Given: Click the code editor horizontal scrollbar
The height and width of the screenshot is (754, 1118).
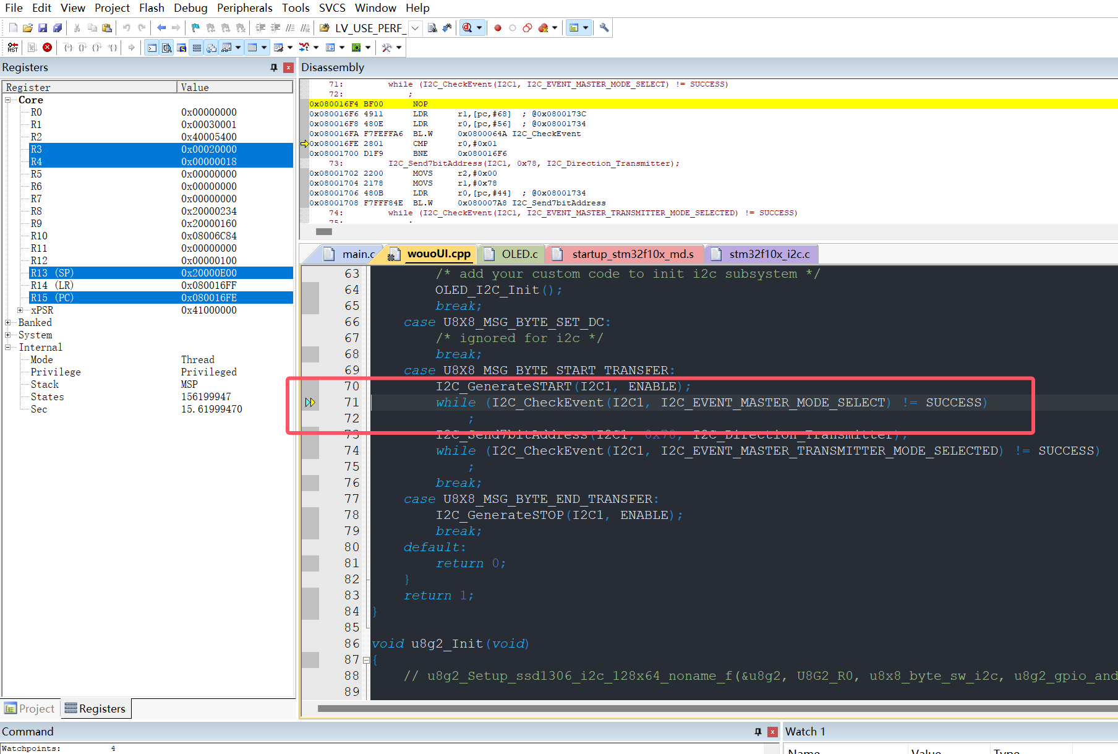Looking at the screenshot, I should [717, 709].
